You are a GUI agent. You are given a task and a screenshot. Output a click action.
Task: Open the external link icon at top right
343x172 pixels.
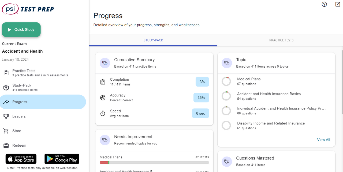tap(338, 4)
